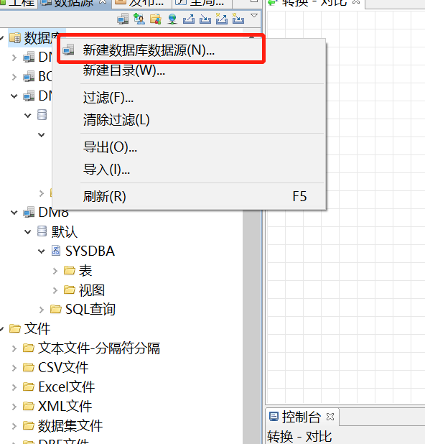Click the starred import arrow toolbar icon
Viewport: 425px width, 444px height.
pyautogui.click(x=238, y=19)
